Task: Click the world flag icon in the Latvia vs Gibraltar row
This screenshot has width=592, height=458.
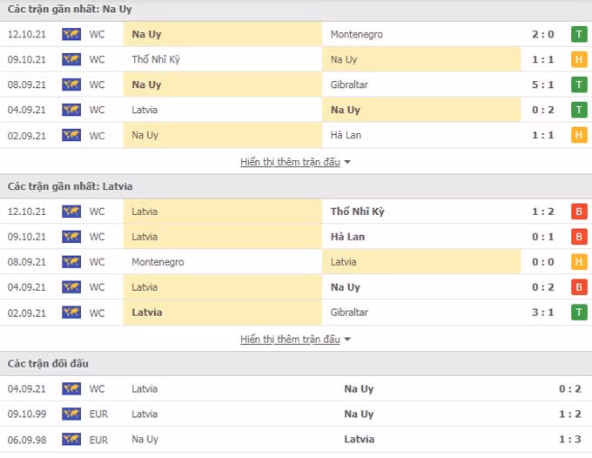Action: 71,313
